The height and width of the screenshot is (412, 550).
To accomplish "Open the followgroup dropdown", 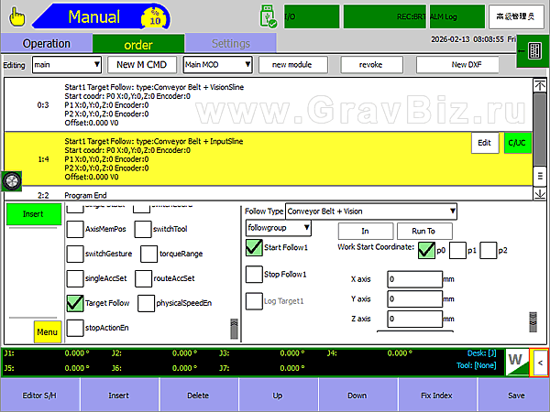I will click(x=279, y=228).
